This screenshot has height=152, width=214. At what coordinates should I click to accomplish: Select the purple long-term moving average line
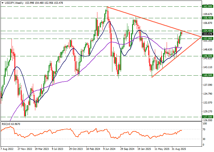(x=53, y=83)
